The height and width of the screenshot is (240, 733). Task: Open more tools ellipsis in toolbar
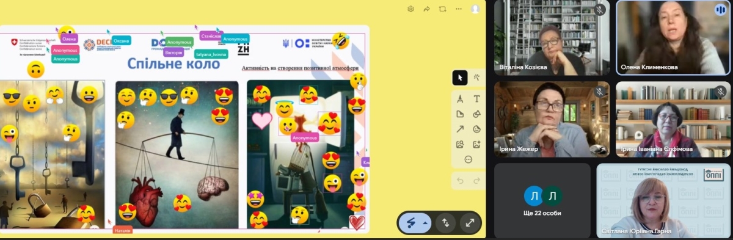pos(469,159)
